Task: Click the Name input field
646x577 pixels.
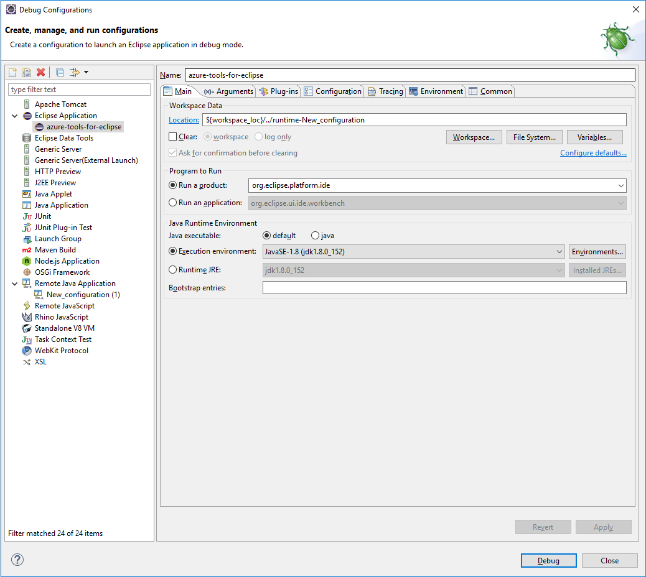Action: click(410, 75)
